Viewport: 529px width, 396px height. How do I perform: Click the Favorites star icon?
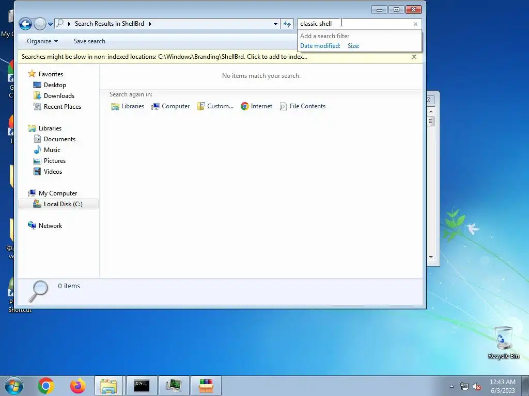pyautogui.click(x=32, y=74)
